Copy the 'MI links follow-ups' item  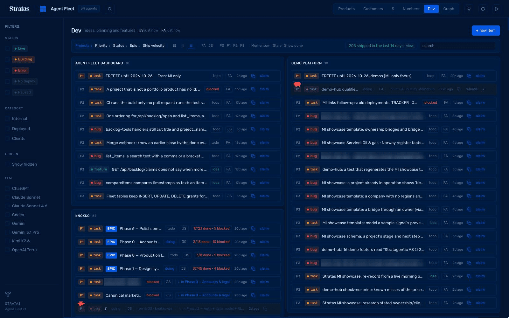point(469,103)
